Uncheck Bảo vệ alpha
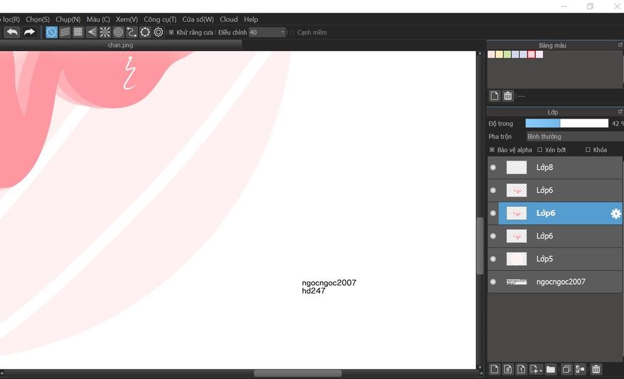Viewport: 624px width, 379px height. pyautogui.click(x=492, y=150)
